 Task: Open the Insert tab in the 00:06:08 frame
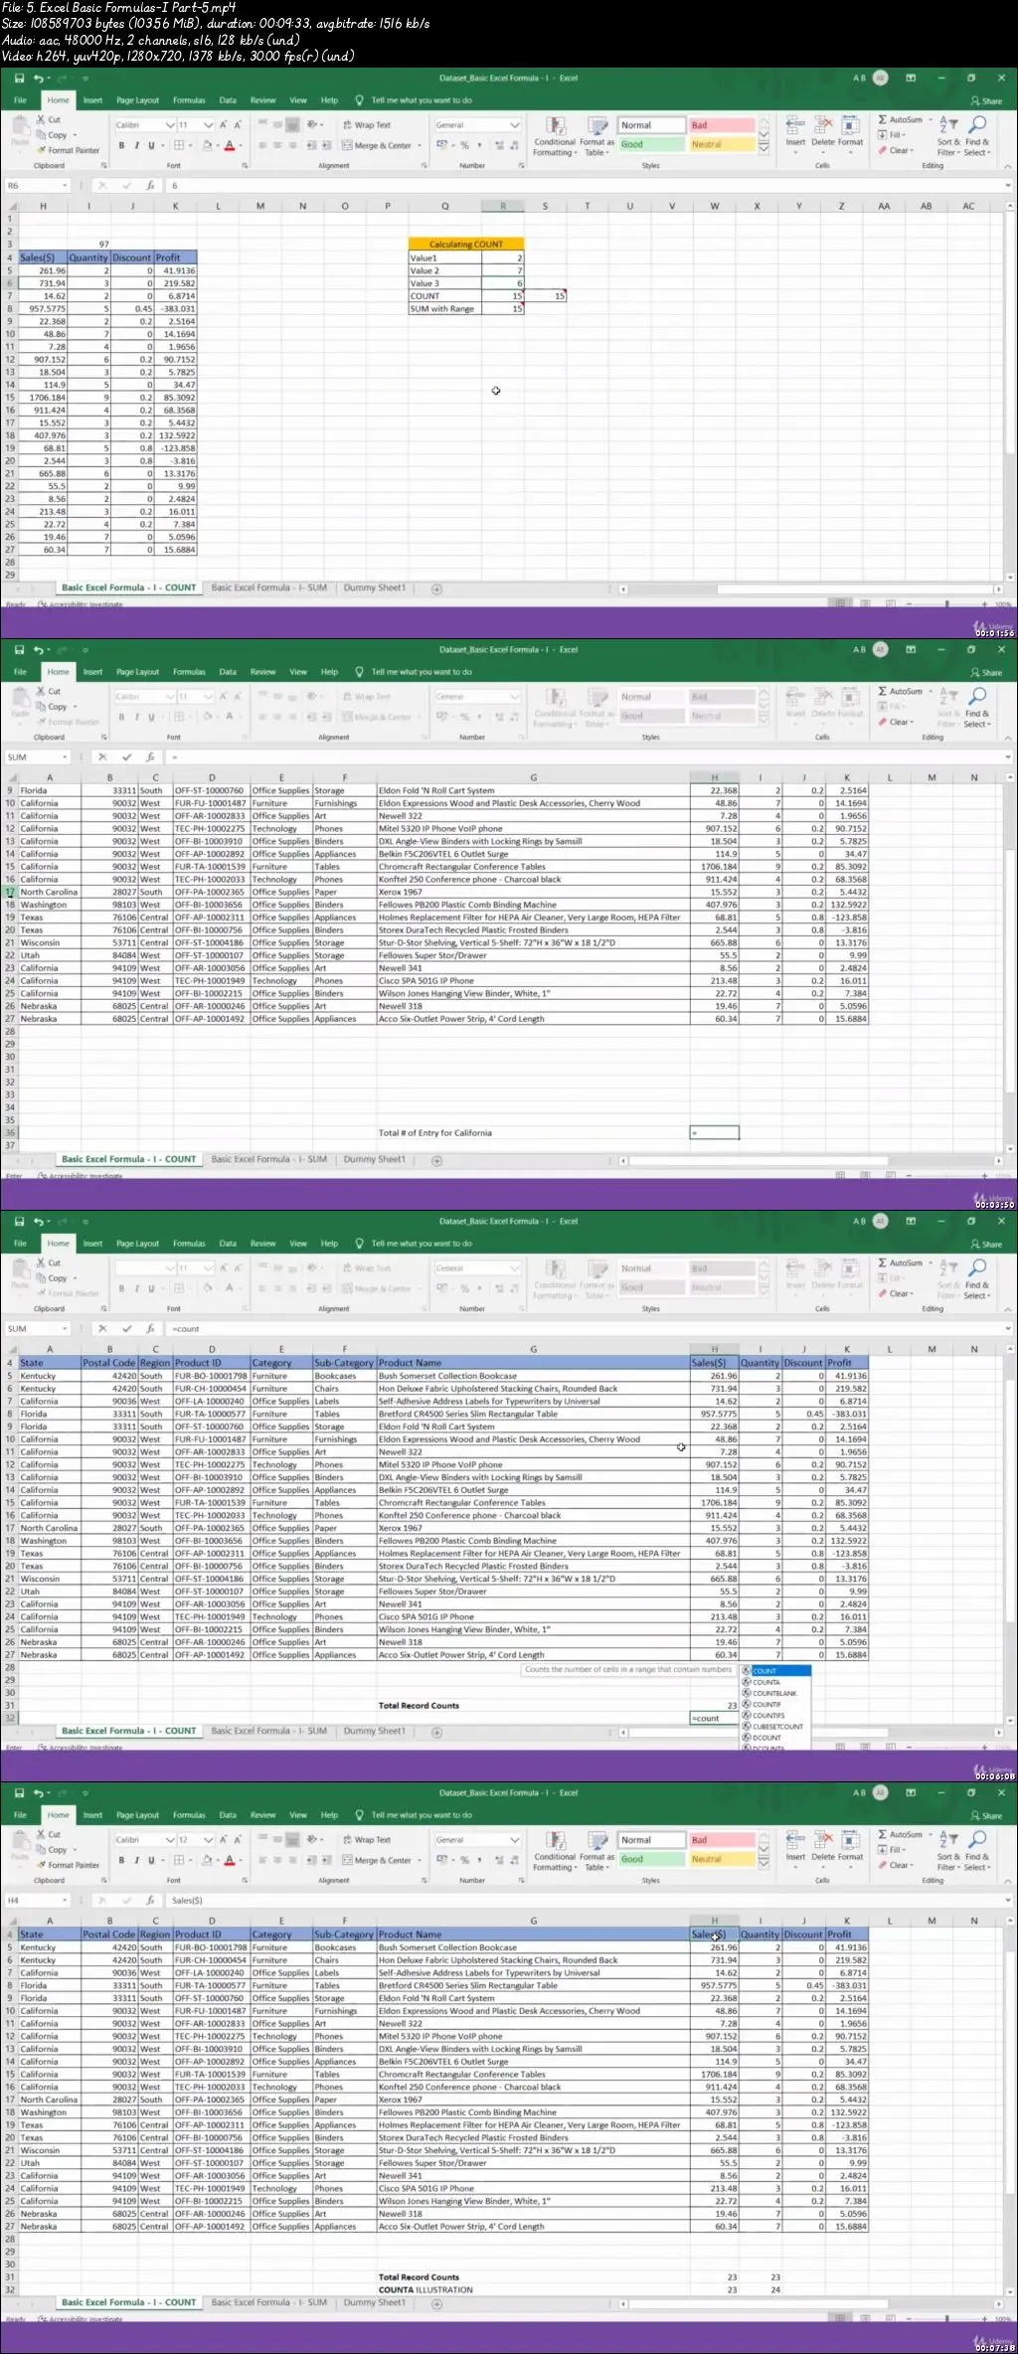click(92, 1244)
